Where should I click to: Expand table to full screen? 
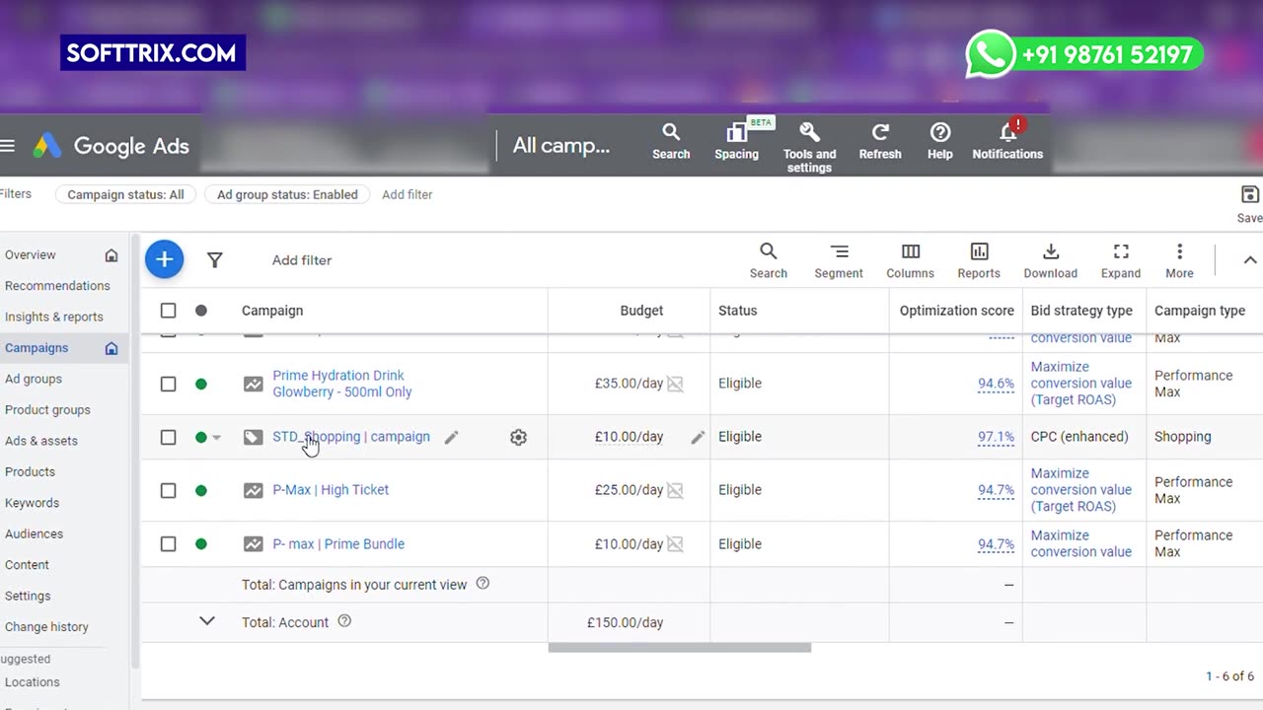(1121, 260)
